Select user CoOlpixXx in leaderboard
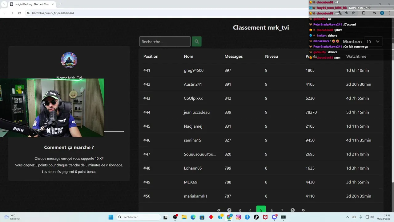394x222 pixels. (x=193, y=98)
